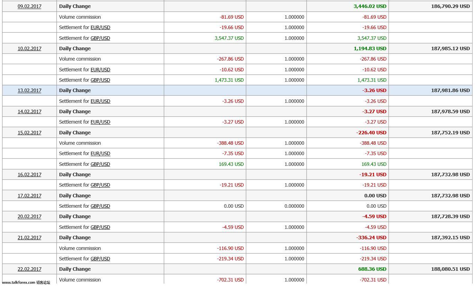Click the bold daily change 1,194.83 USD
Image resolution: width=475 pixels, height=286 pixels.
click(370, 48)
